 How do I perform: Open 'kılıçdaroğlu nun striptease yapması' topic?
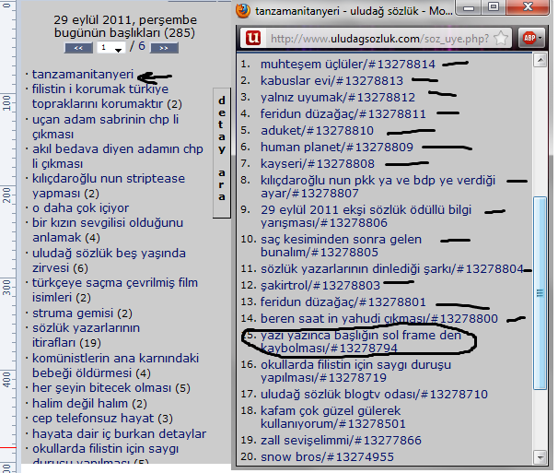point(109,185)
